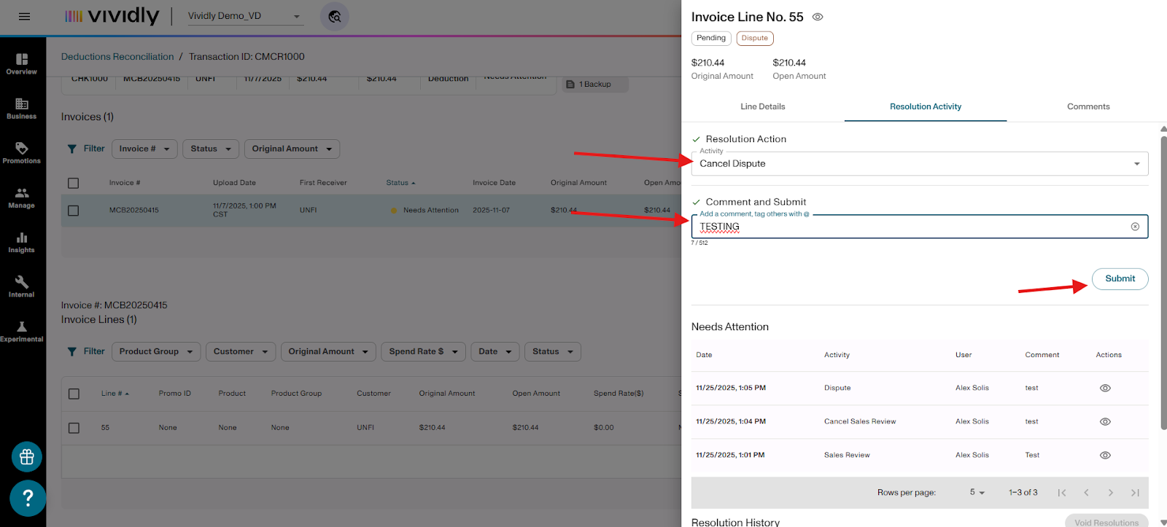Switch to the Line Details tab

coord(762,106)
